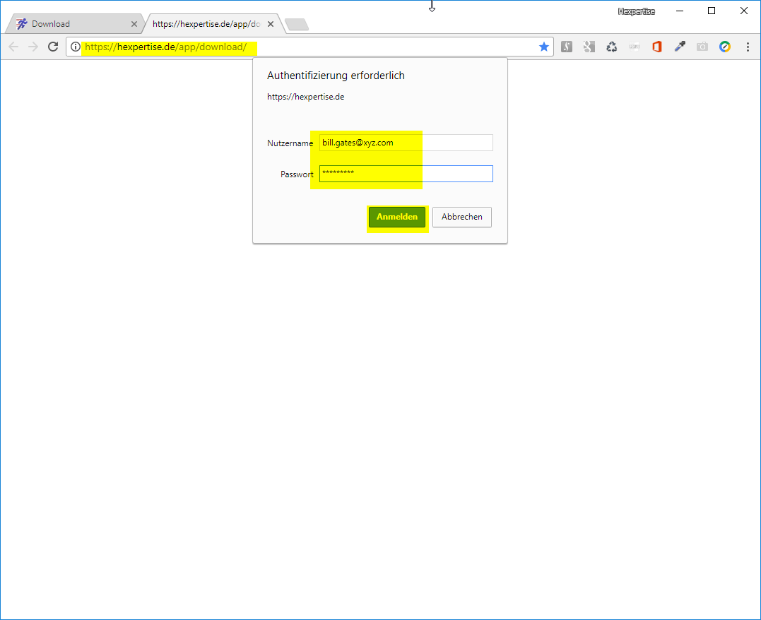Focus the Nutzername input field

(x=406, y=143)
